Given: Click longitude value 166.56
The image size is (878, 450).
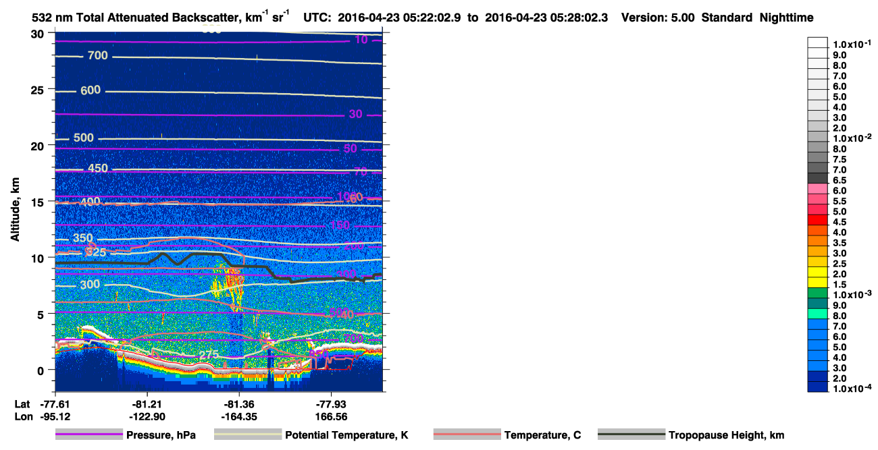Looking at the screenshot, I should click(x=330, y=416).
